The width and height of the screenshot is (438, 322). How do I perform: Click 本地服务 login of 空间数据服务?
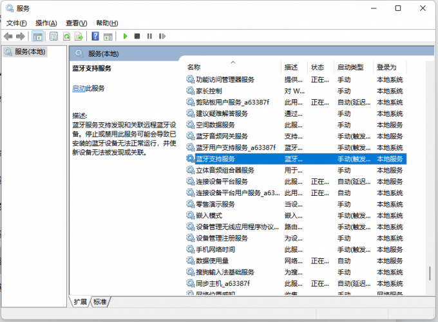coord(390,125)
